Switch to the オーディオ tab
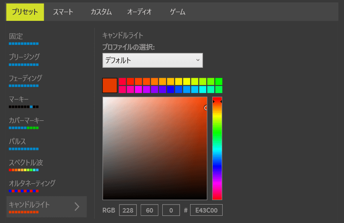 point(139,12)
